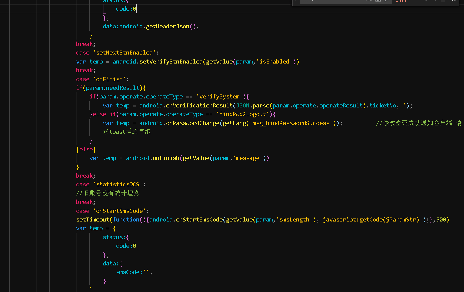464x292 pixels.
Task: Click code:0 line below the lower status:{
Action: point(126,246)
